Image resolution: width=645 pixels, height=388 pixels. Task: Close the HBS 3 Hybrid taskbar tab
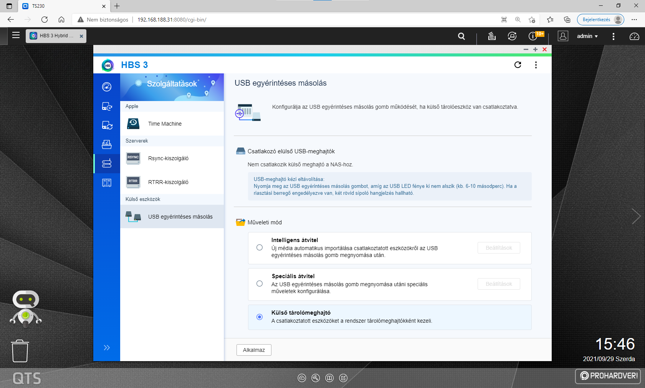point(81,36)
